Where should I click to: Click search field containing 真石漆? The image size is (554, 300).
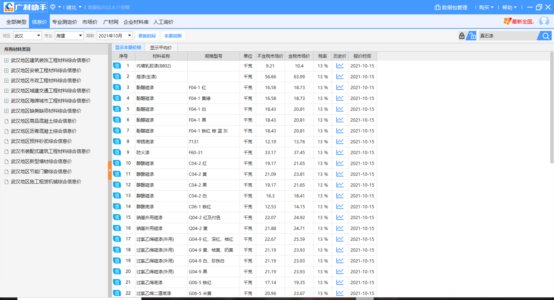508,36
